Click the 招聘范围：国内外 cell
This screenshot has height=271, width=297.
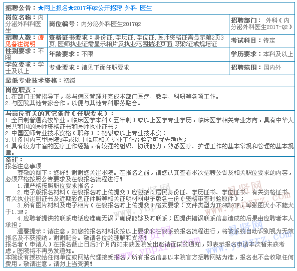pos(262,68)
